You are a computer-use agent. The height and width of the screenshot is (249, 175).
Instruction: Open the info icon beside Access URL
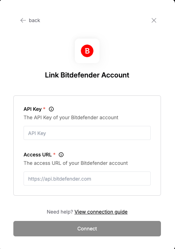click(x=61, y=155)
